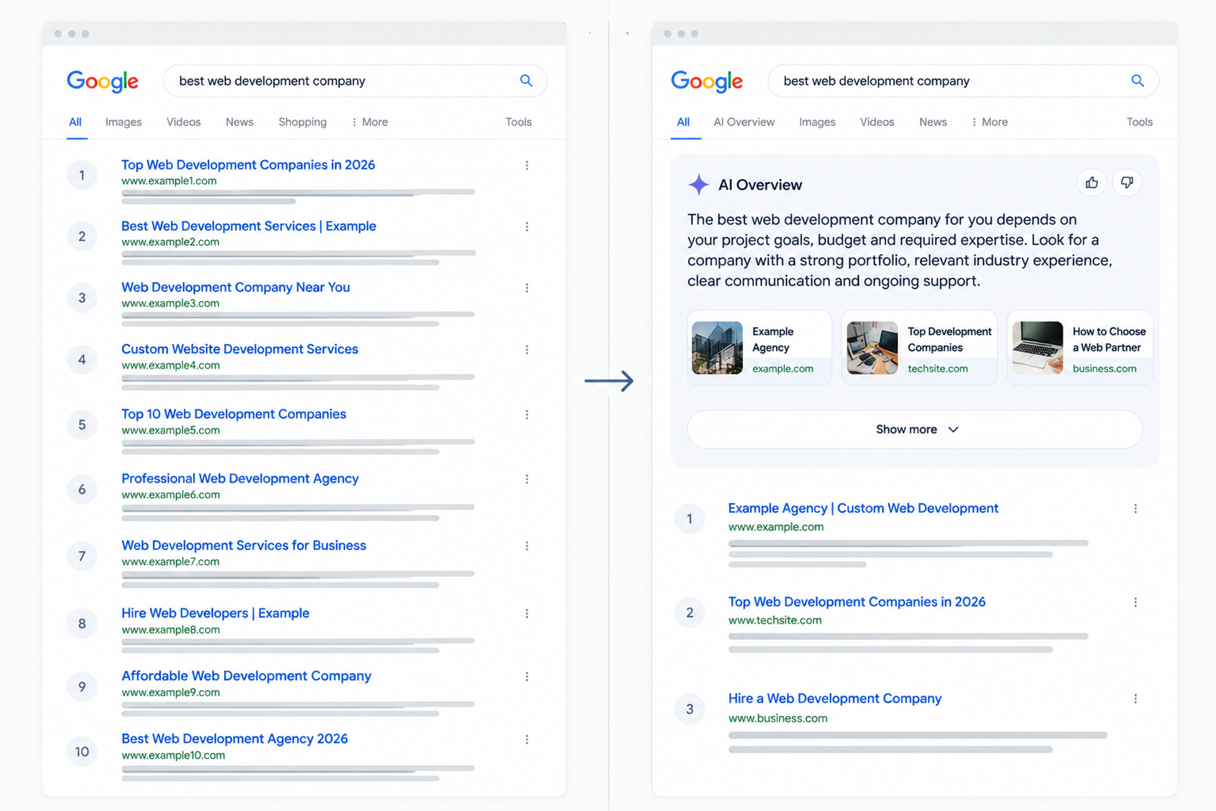1216x811 pixels.
Task: Open three-dot menu for Example Agency Custom Web Development
Action: [x=1135, y=509]
